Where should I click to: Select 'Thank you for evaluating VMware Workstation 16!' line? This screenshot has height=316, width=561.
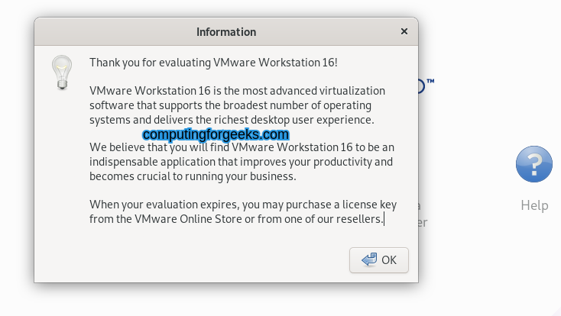213,63
